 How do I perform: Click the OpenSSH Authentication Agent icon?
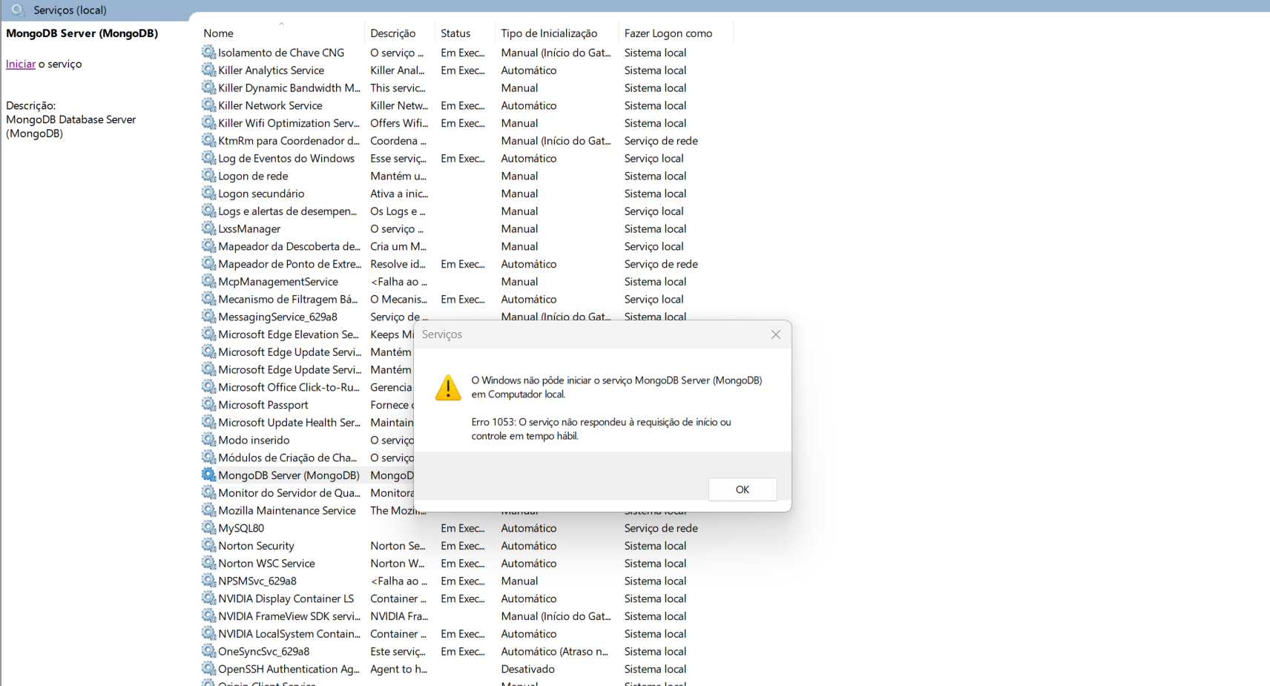pyautogui.click(x=208, y=669)
